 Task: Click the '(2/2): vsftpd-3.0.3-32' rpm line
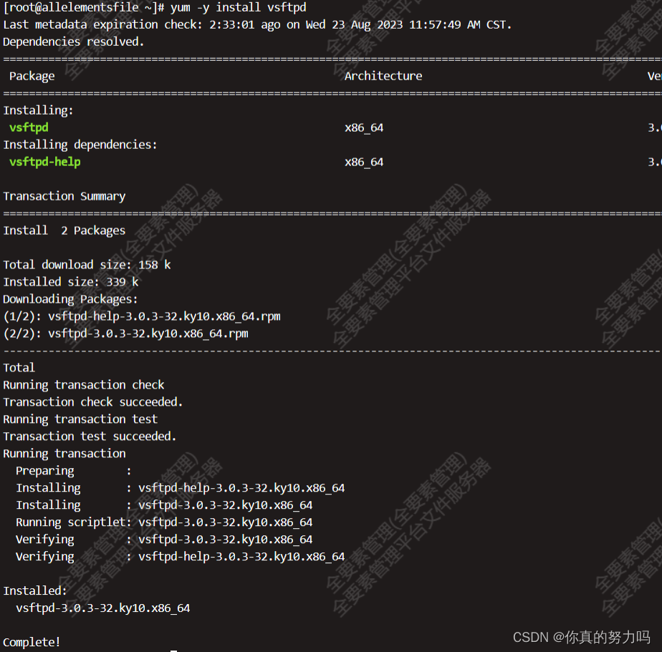pyautogui.click(x=126, y=334)
